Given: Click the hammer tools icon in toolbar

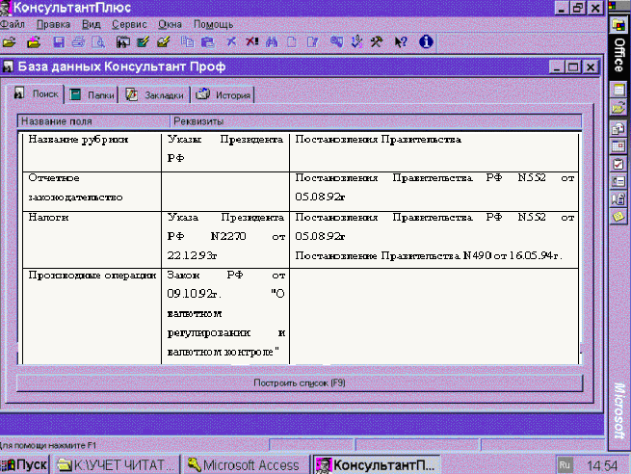Looking at the screenshot, I should [x=378, y=42].
